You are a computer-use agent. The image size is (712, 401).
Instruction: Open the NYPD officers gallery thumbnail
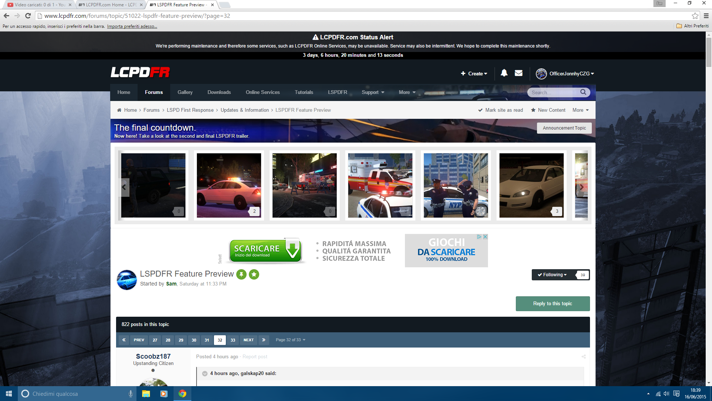tap(456, 185)
